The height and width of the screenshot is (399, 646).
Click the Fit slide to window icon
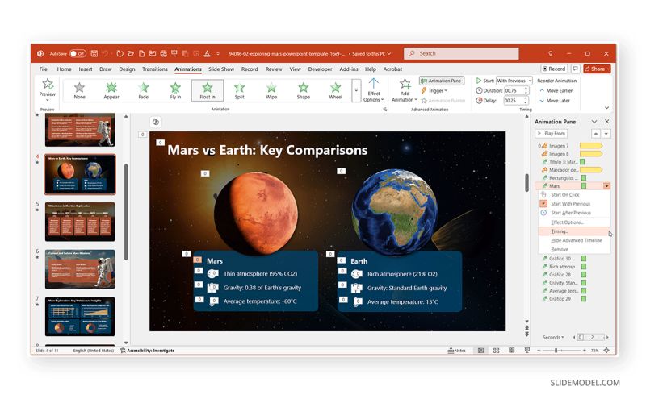point(606,351)
